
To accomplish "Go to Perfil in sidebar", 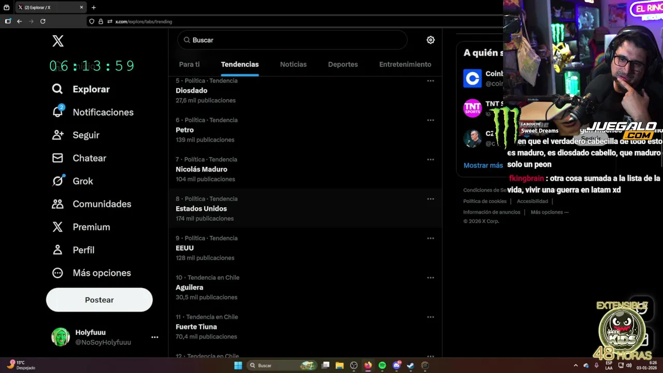I will pos(73,250).
